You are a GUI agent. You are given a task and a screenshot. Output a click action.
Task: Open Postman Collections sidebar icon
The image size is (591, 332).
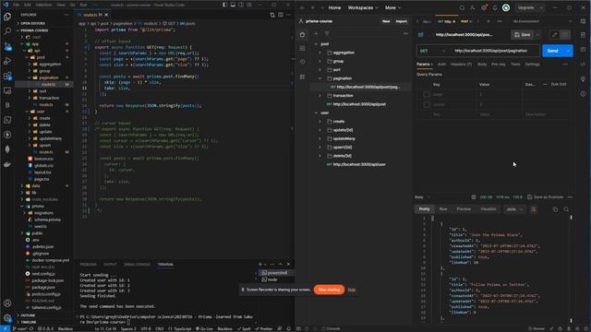(302, 35)
